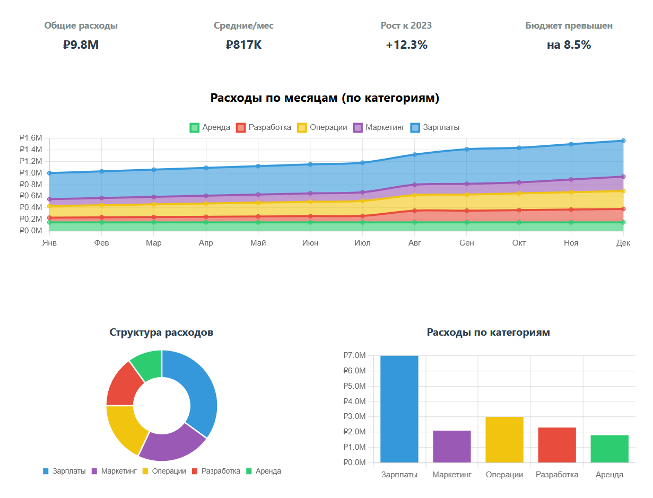This screenshot has width=653, height=498.
Task: Open the Бюджет превышен summary card
Action: pyautogui.click(x=569, y=36)
